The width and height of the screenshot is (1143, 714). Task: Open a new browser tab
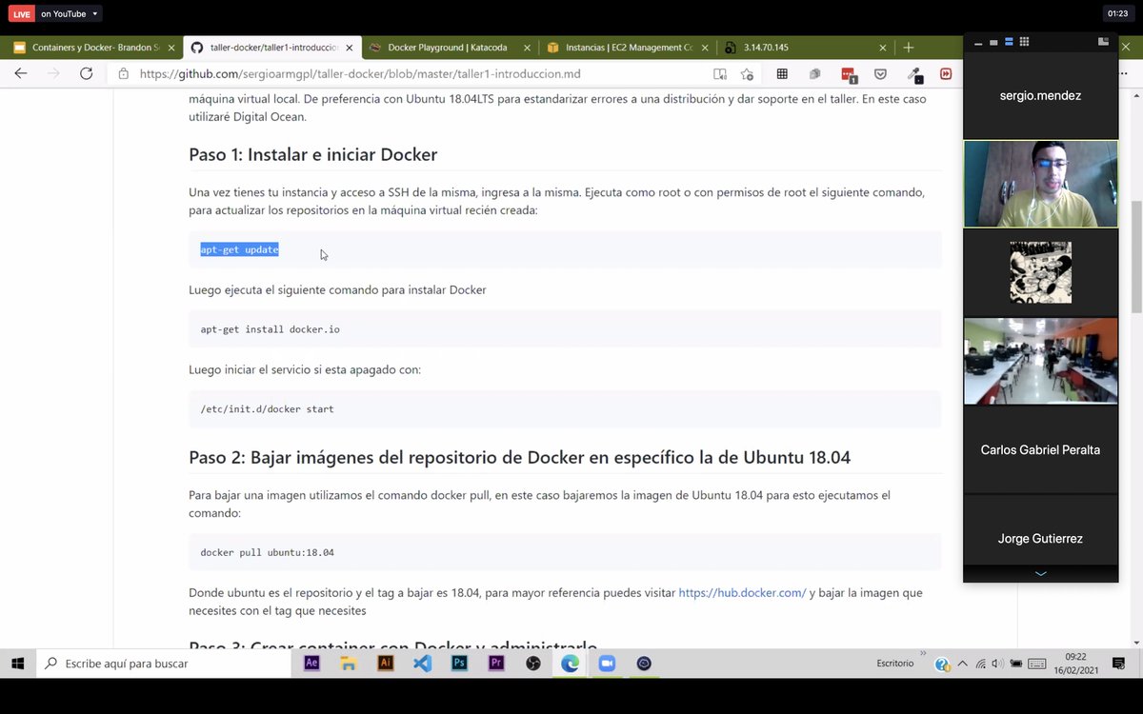pos(909,47)
